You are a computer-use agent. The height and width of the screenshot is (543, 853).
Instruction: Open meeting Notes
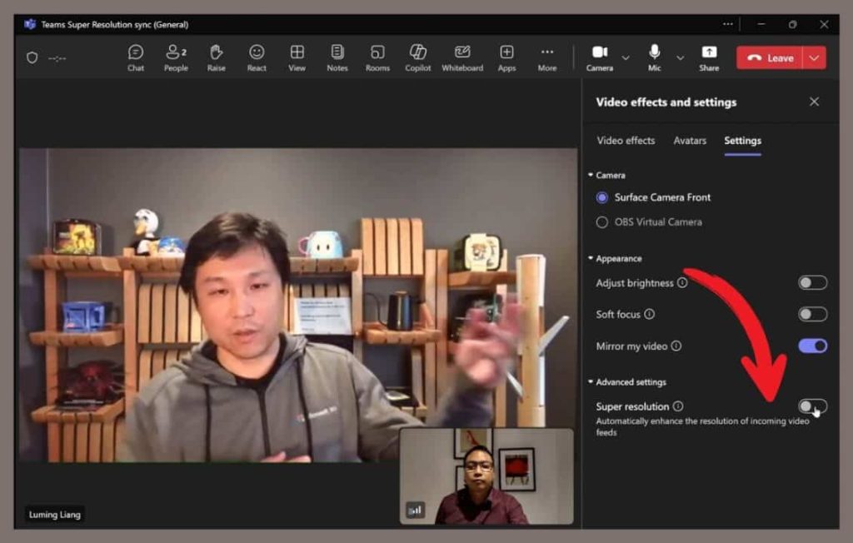point(337,57)
